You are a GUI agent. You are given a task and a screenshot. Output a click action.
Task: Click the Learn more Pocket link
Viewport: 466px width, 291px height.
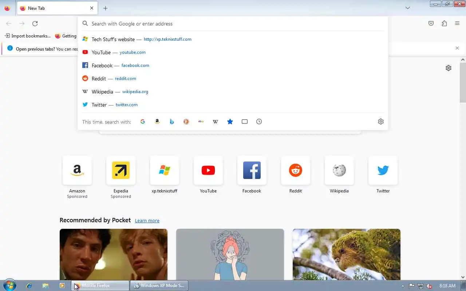click(x=147, y=220)
